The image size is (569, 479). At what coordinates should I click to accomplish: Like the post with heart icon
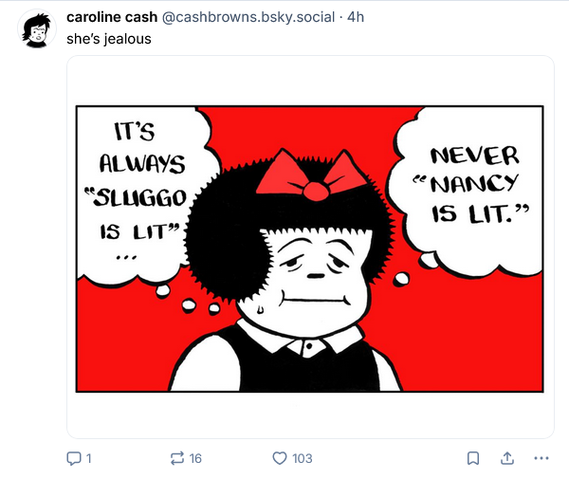click(280, 458)
